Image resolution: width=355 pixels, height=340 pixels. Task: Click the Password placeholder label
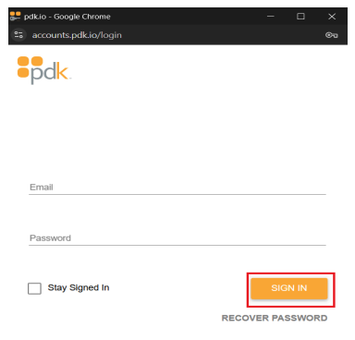(50, 238)
